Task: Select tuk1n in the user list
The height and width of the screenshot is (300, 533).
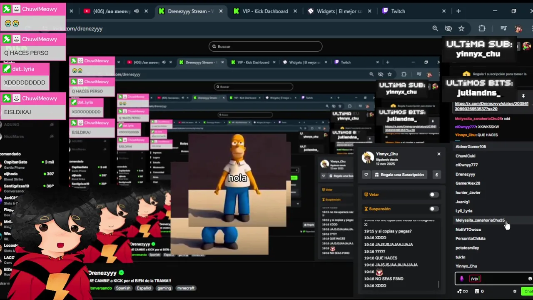Action: tap(460, 257)
